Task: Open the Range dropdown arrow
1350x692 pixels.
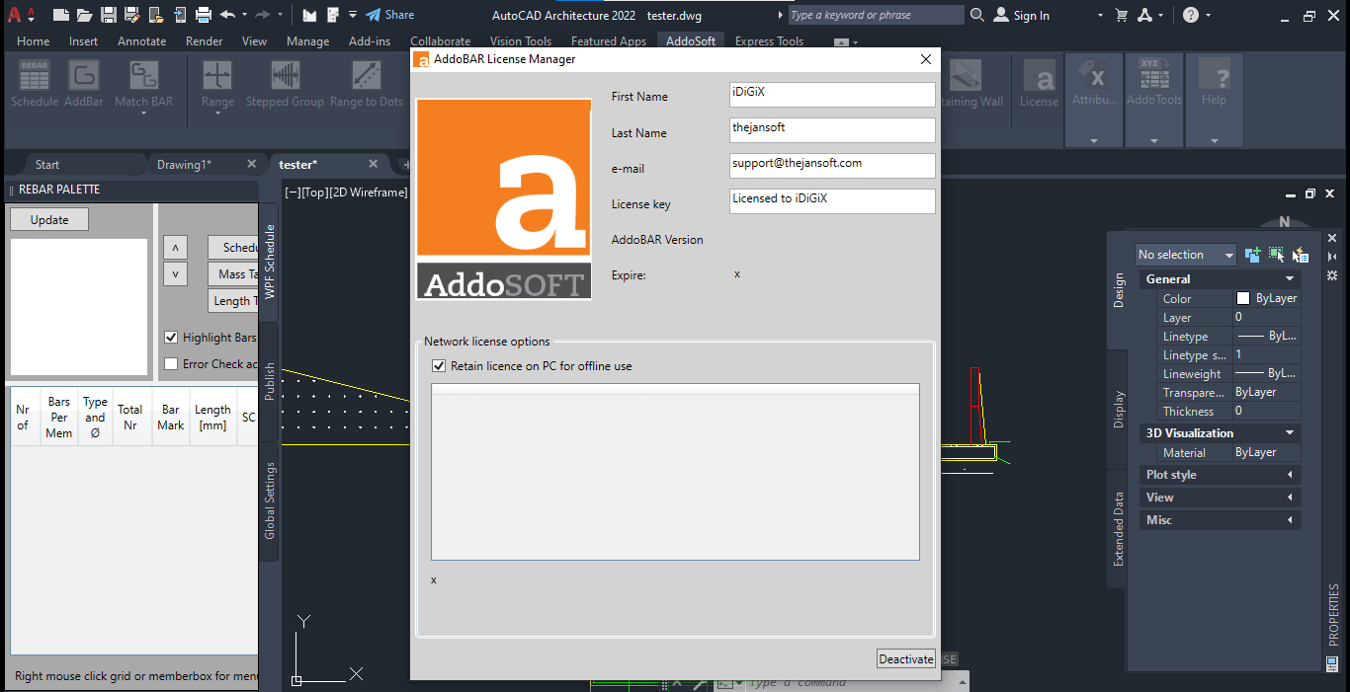Action: tap(217, 115)
